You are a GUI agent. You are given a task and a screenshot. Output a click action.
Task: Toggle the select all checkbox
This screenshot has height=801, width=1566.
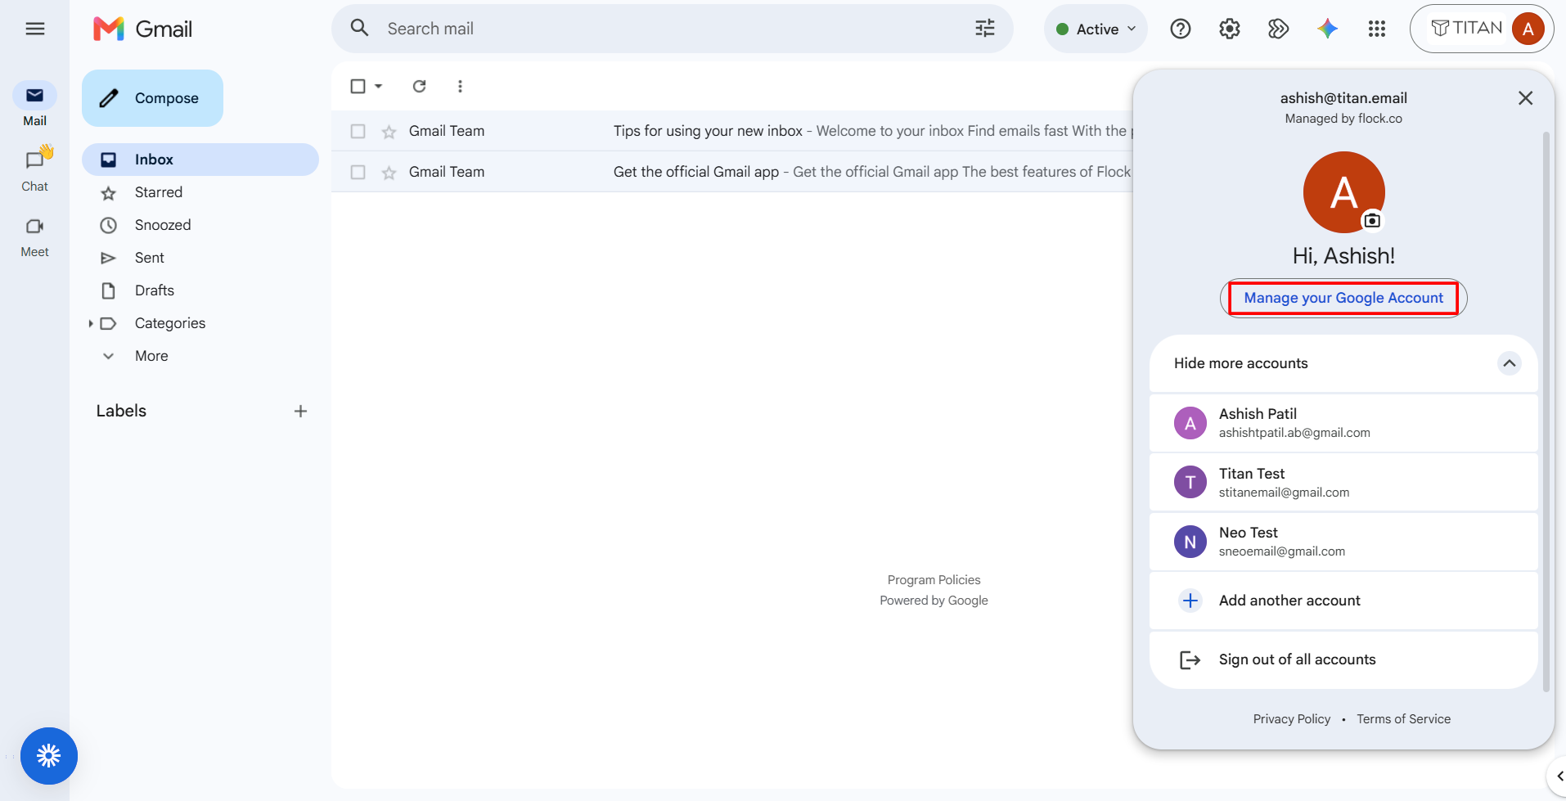coord(358,86)
